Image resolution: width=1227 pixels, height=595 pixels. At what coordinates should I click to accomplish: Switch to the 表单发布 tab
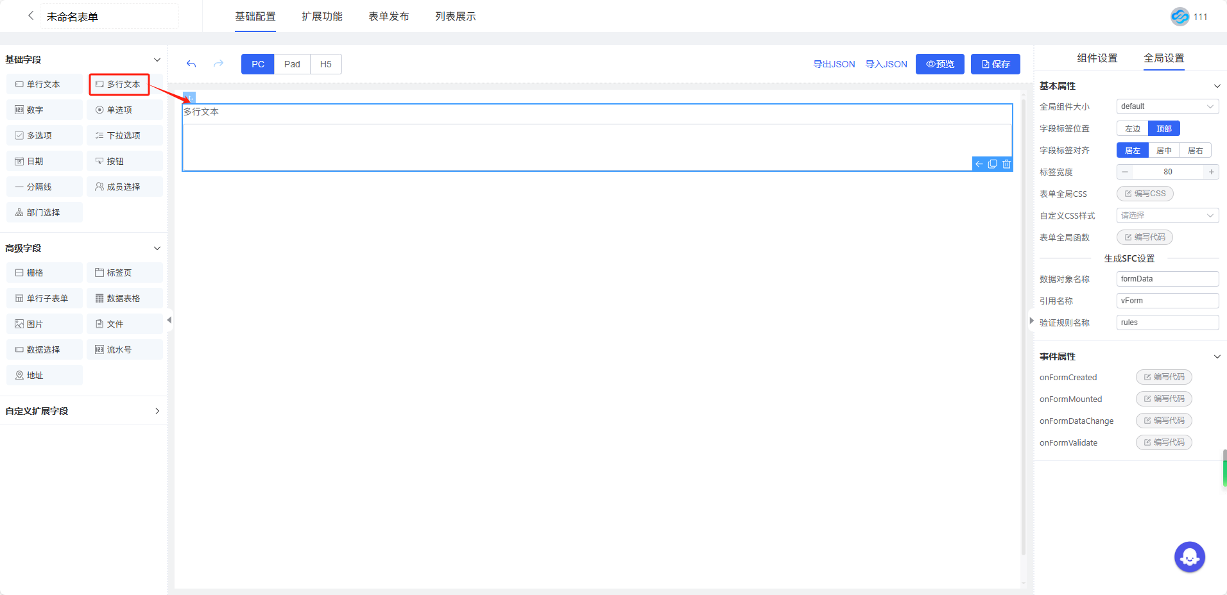[388, 17]
